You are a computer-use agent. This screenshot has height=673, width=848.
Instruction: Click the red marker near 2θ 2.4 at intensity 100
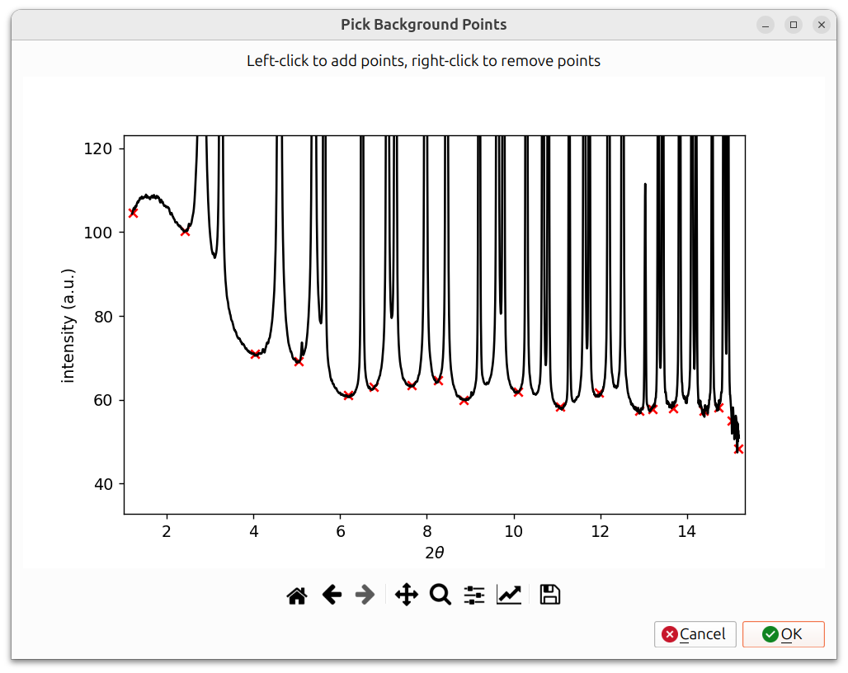tap(185, 232)
